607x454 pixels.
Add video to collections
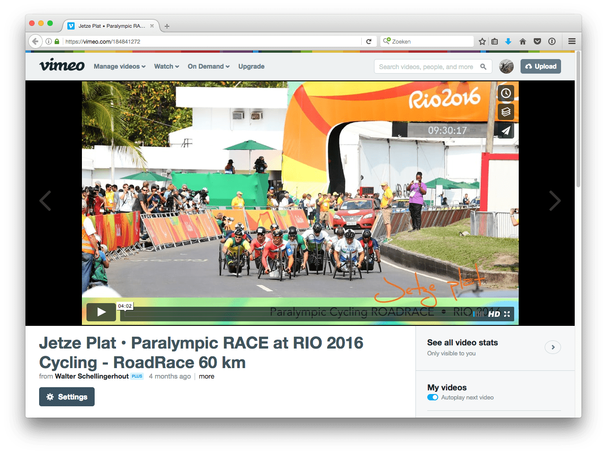[x=506, y=112]
